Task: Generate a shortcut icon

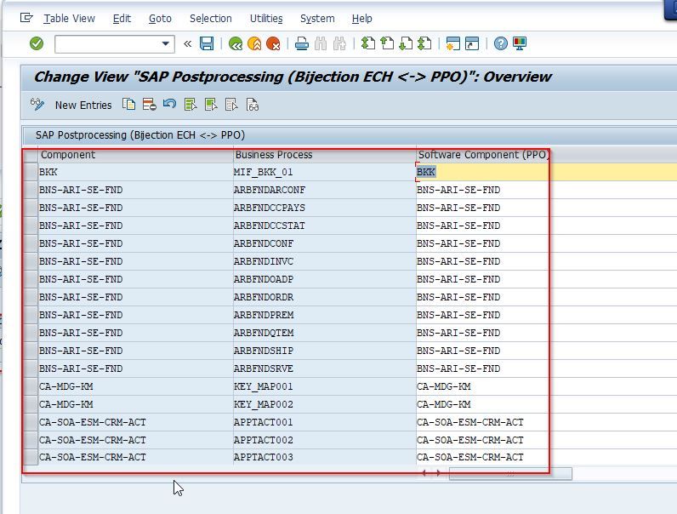Action: 472,43
